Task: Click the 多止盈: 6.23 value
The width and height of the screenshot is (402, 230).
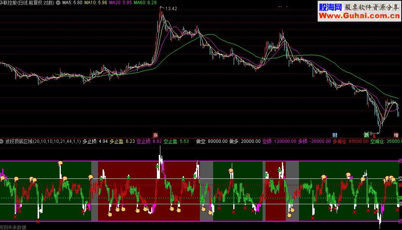Action: tap(122, 141)
